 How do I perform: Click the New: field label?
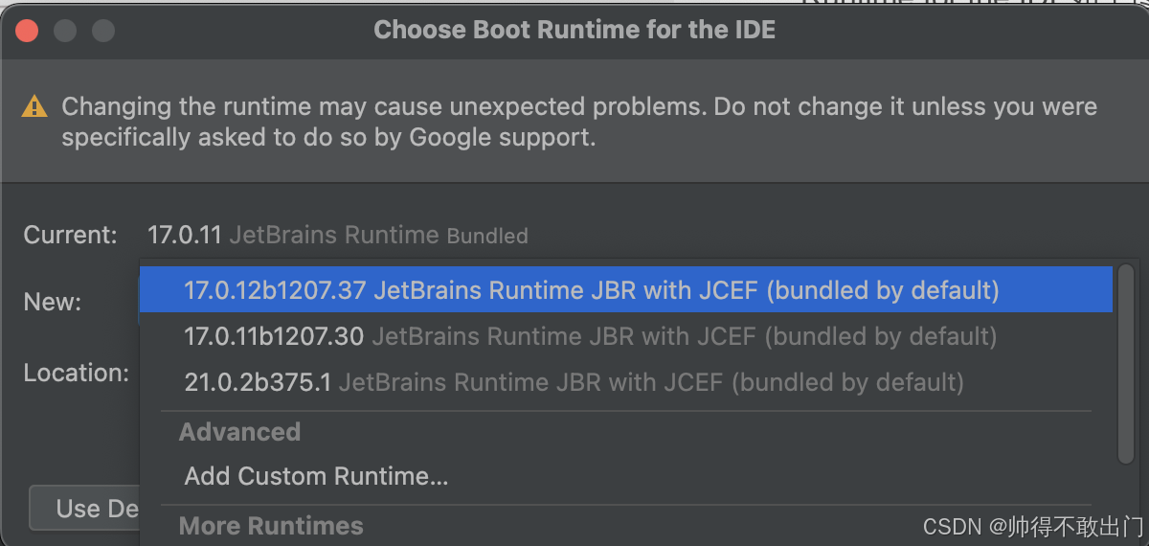click(53, 302)
